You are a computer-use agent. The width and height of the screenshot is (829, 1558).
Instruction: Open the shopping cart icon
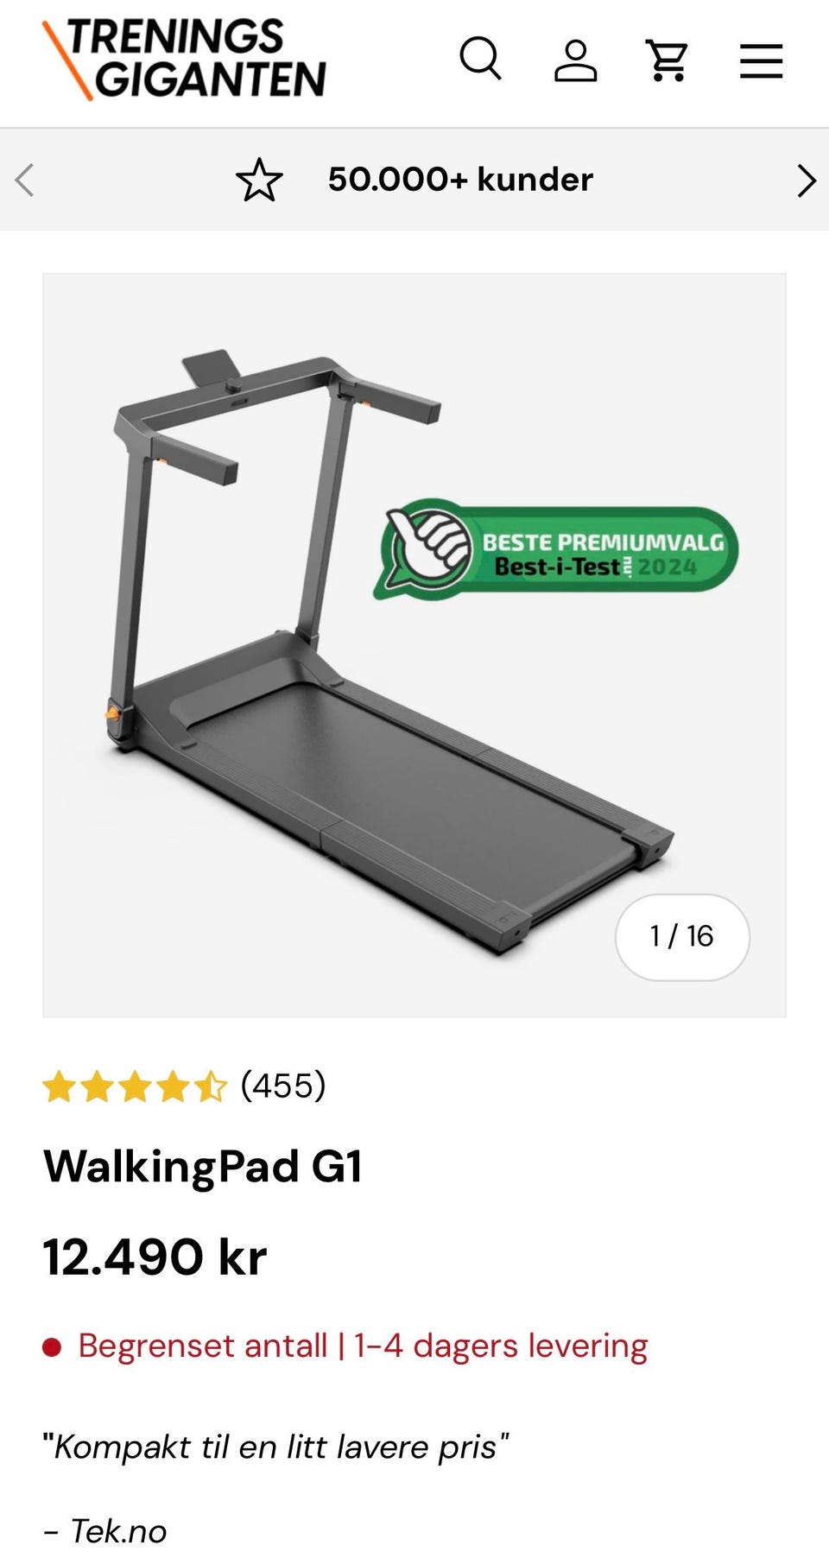(x=668, y=60)
